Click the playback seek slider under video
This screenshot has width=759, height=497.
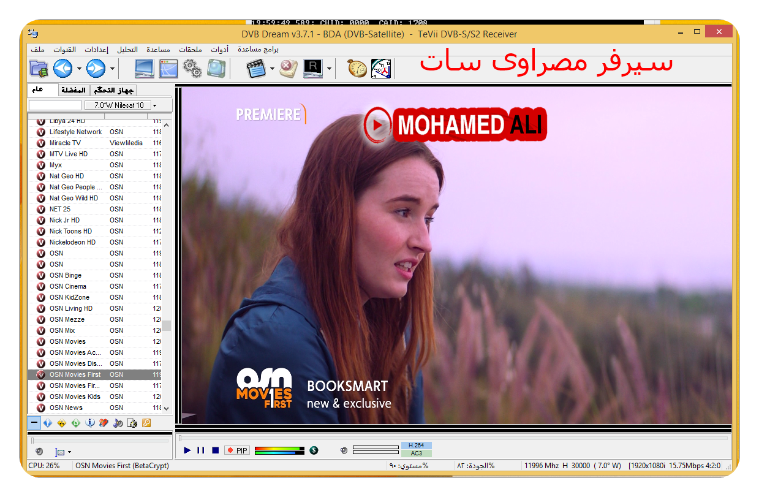(453, 438)
